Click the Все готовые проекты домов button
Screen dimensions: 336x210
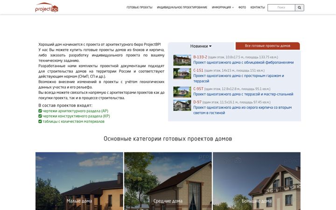[x=268, y=46]
